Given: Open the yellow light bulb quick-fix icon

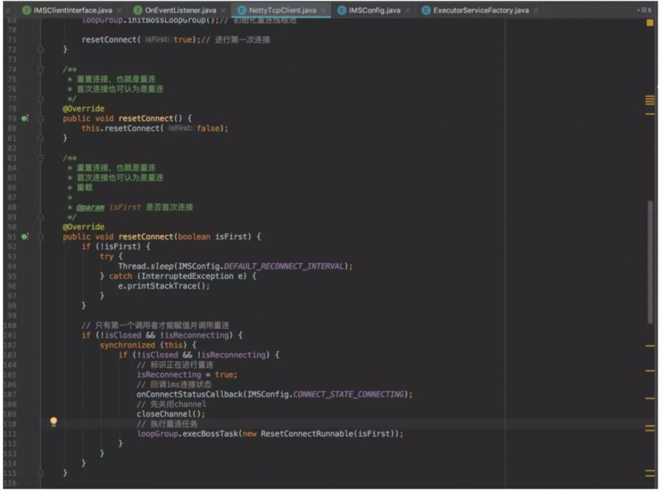Looking at the screenshot, I should click(54, 421).
